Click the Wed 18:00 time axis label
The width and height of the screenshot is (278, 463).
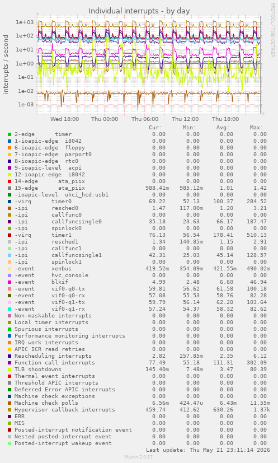(64, 119)
